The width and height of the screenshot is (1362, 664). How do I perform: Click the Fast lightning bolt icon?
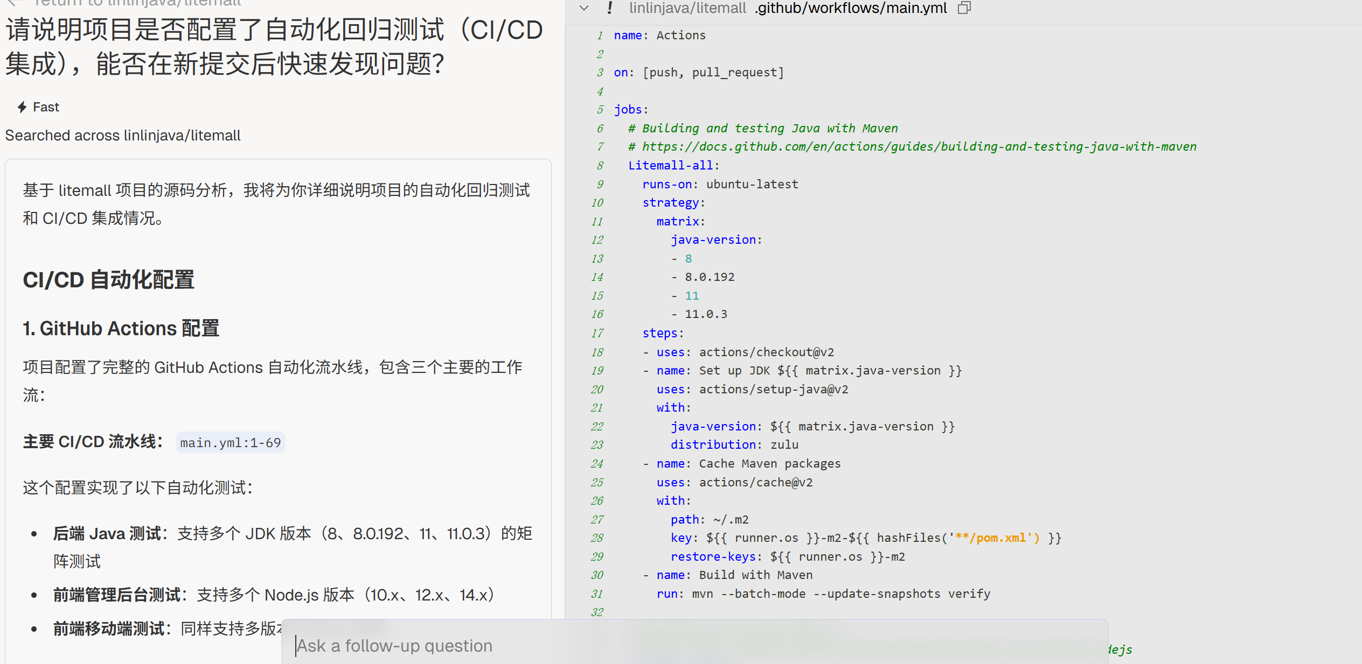coord(22,107)
